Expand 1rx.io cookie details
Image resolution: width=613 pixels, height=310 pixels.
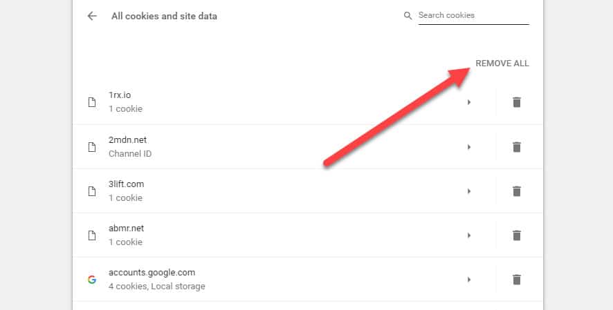pyautogui.click(x=469, y=102)
